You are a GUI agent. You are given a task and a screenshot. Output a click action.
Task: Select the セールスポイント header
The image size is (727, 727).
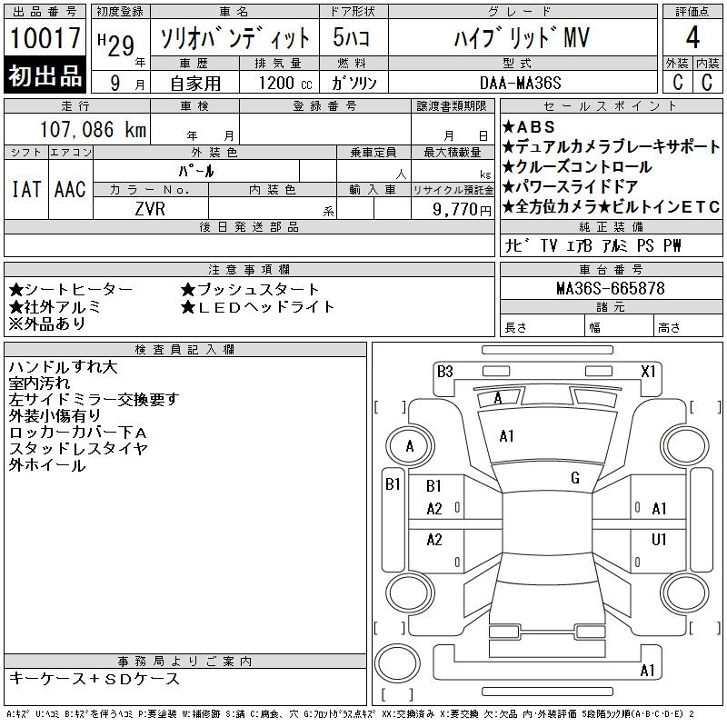point(611,106)
